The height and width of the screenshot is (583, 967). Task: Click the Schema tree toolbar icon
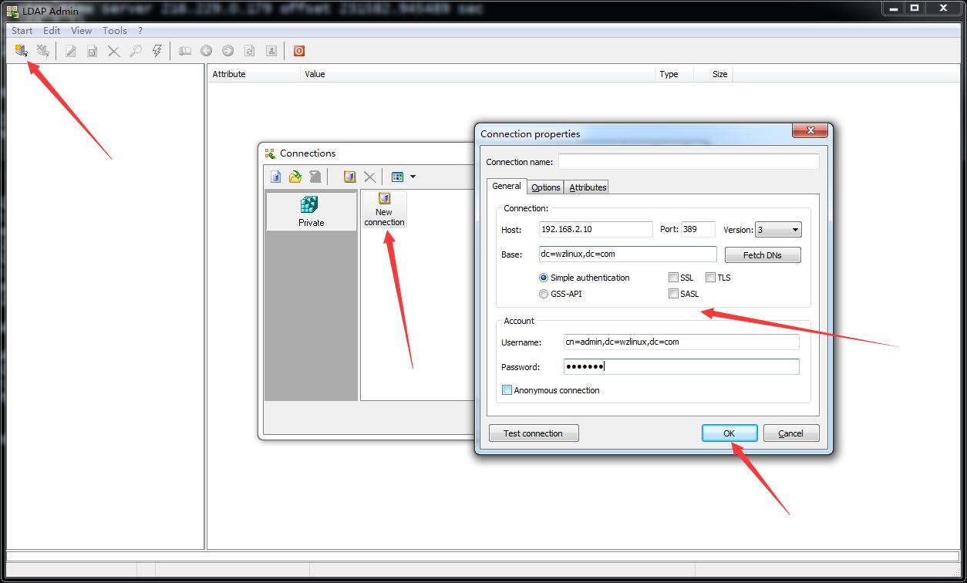tap(271, 51)
